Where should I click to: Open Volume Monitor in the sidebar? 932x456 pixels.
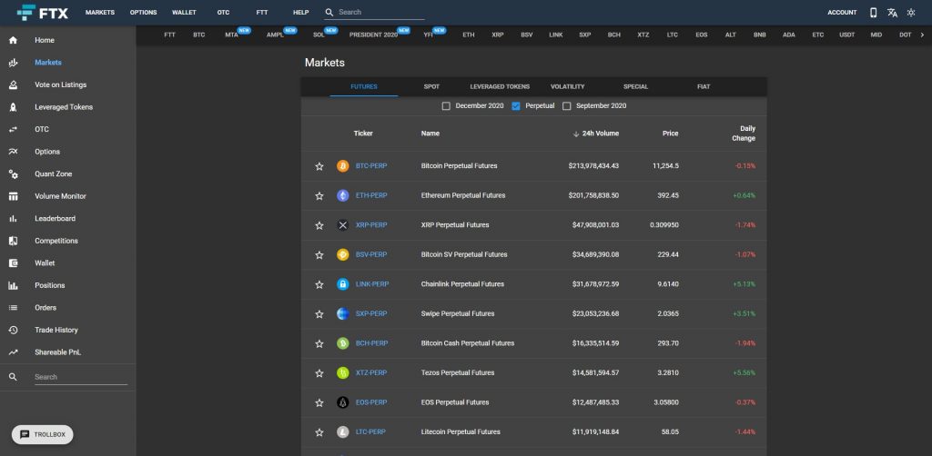coord(60,196)
